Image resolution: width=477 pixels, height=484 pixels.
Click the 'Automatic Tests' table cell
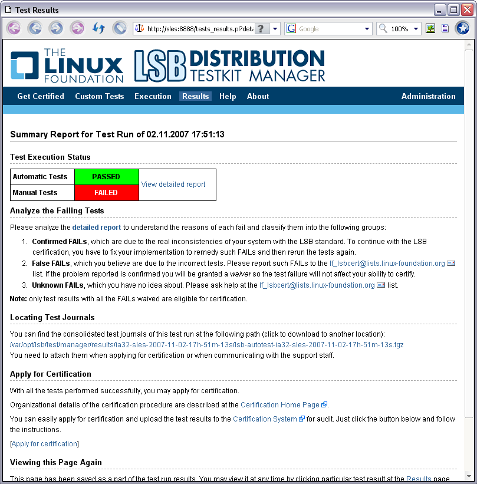point(42,177)
